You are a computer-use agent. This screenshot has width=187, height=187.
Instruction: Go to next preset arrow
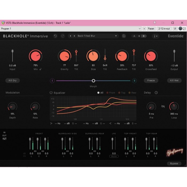coord(75,36)
